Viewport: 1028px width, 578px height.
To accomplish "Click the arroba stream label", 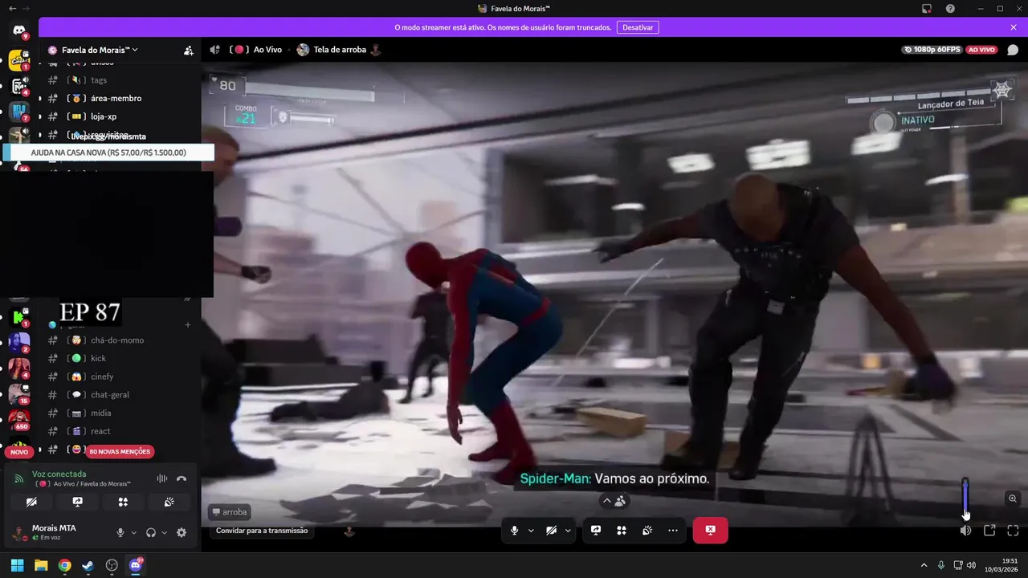I will pos(230,512).
